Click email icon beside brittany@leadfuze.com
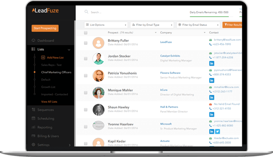Image resolution: width=273 pixels, height=157 pixels. pos(210,40)
